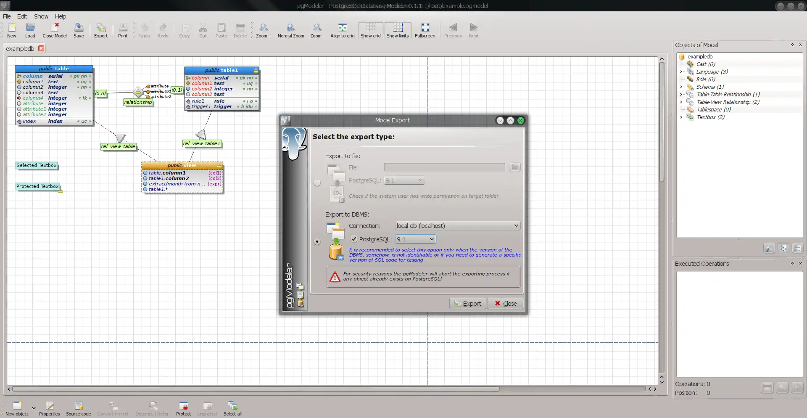807x418 pixels.
Task: Float the Executed Operations panel
Action: pyautogui.click(x=792, y=263)
